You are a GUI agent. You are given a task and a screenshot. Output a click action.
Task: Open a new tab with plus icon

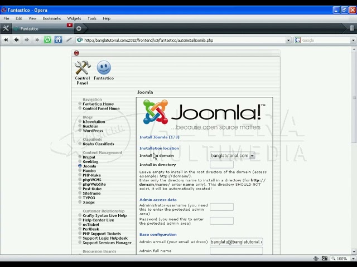coord(79,28)
